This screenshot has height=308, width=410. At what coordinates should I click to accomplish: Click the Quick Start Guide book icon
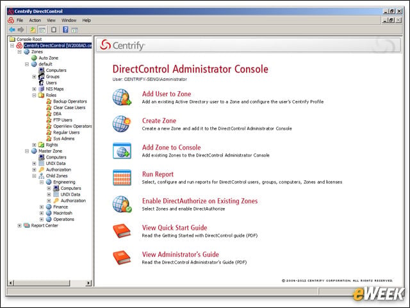[122, 231]
